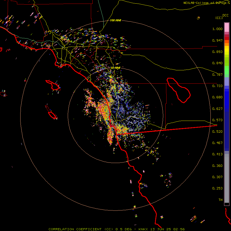
Task: Pick the red swatch near 0.947
Action: [227, 38]
